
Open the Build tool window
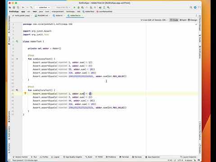tap(89, 157)
